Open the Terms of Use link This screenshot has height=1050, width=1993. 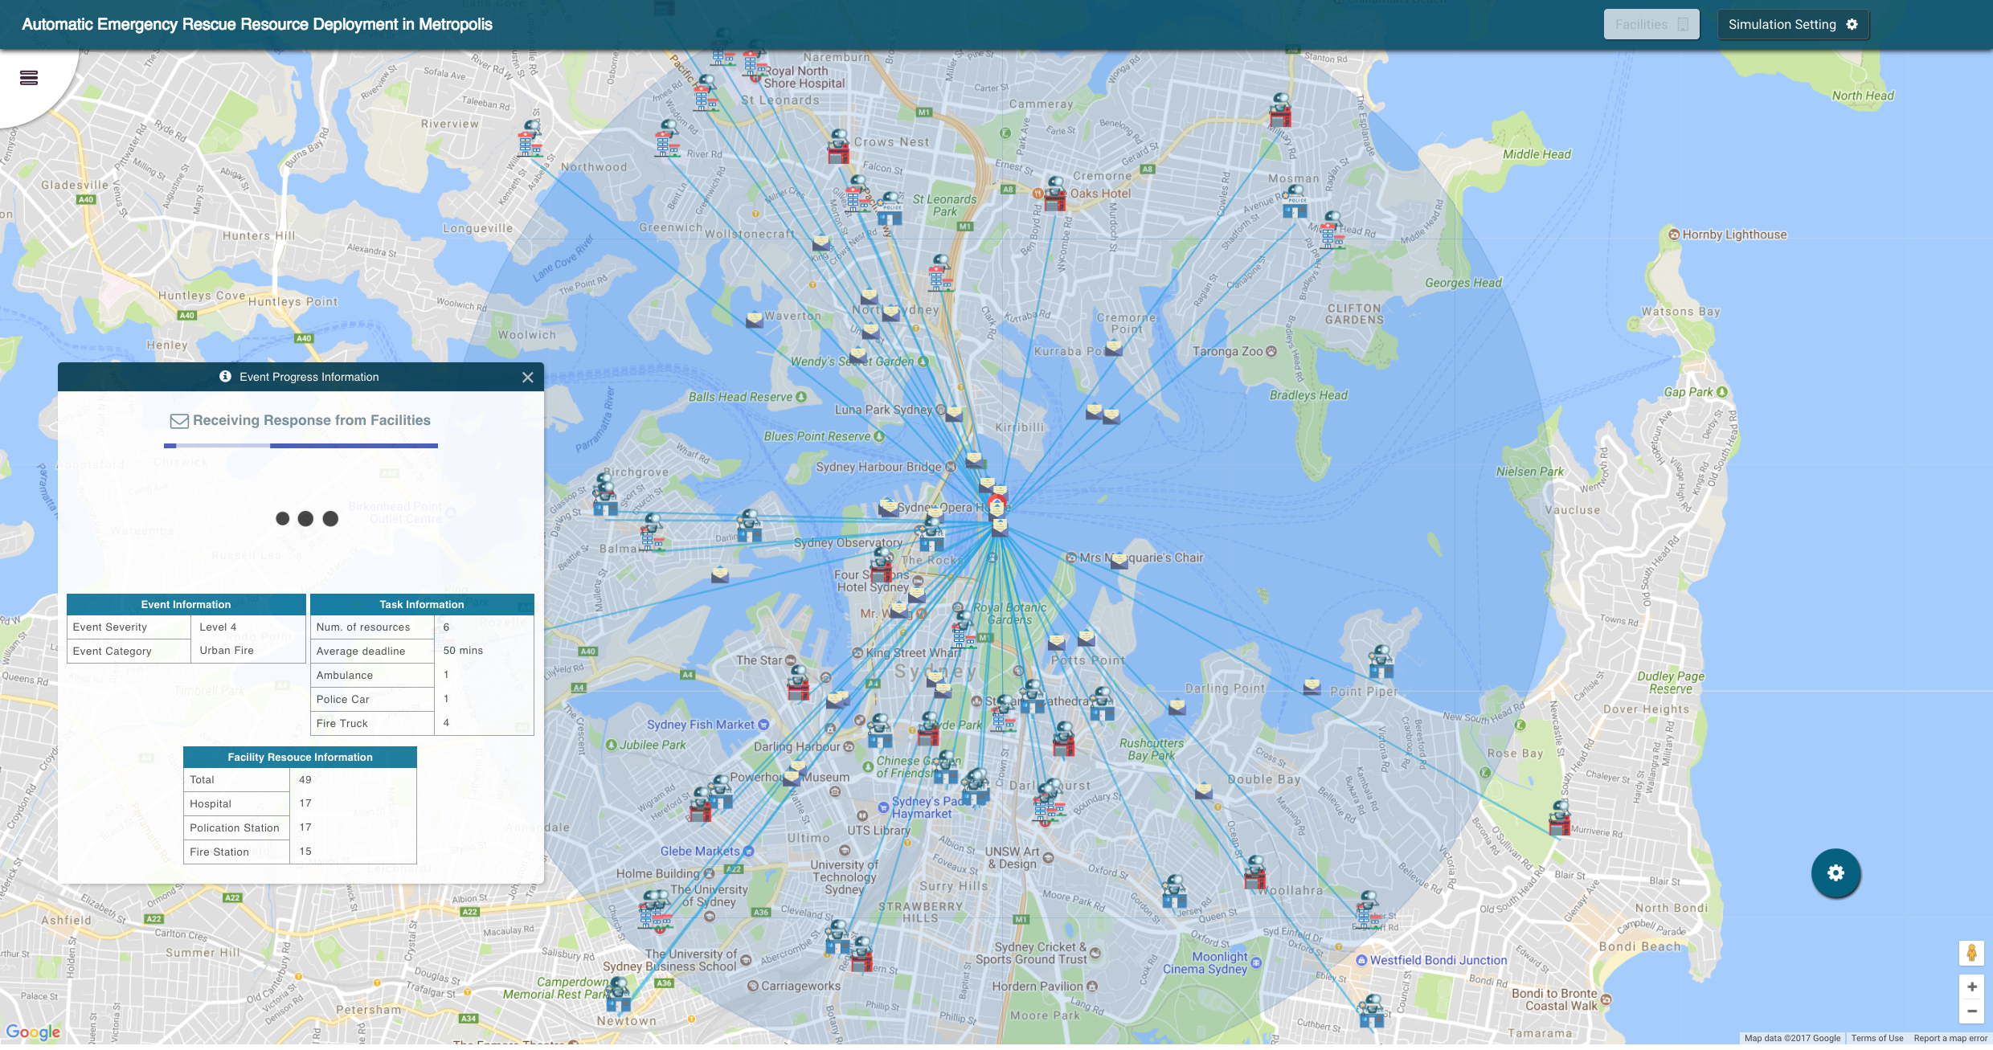point(1876,1038)
